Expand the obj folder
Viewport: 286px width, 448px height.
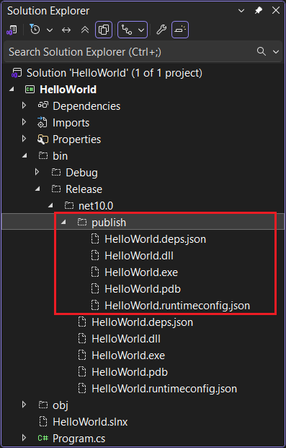pos(24,405)
